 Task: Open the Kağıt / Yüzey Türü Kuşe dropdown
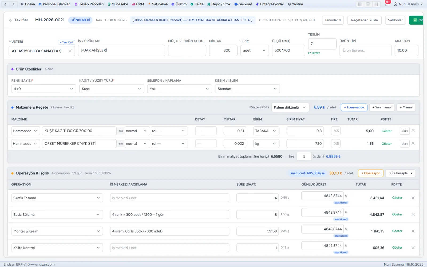112,89
